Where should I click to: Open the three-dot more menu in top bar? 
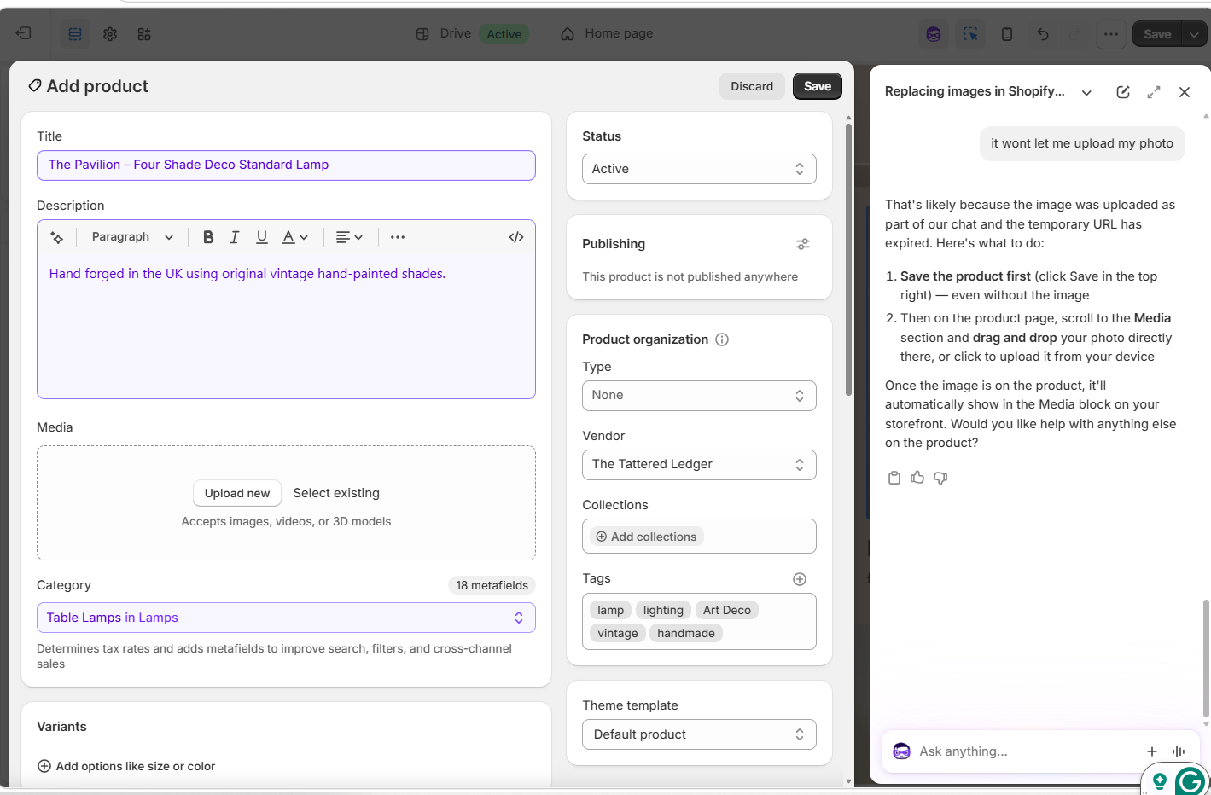[x=1110, y=34]
